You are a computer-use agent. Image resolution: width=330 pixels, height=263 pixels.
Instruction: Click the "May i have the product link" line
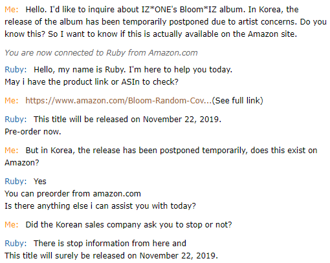tap(91, 82)
